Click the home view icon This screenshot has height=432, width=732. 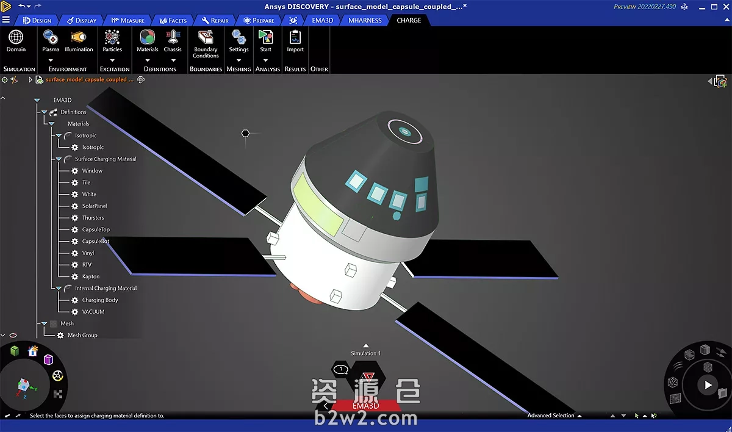(33, 351)
